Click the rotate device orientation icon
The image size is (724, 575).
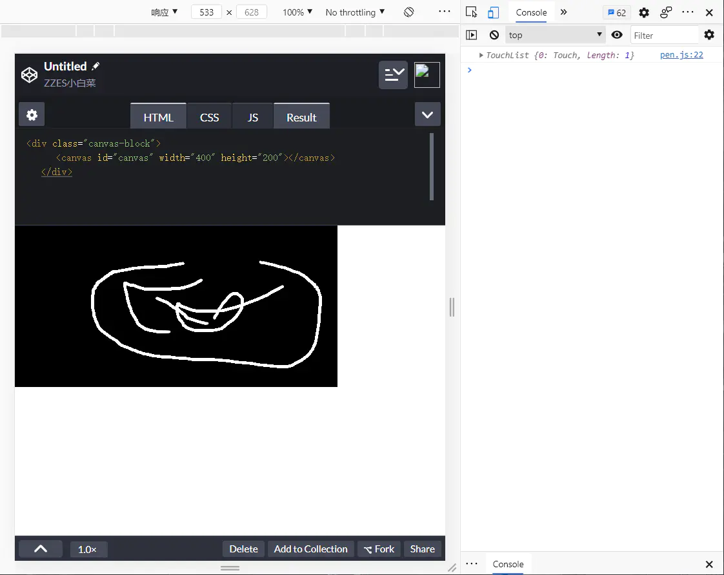(408, 12)
